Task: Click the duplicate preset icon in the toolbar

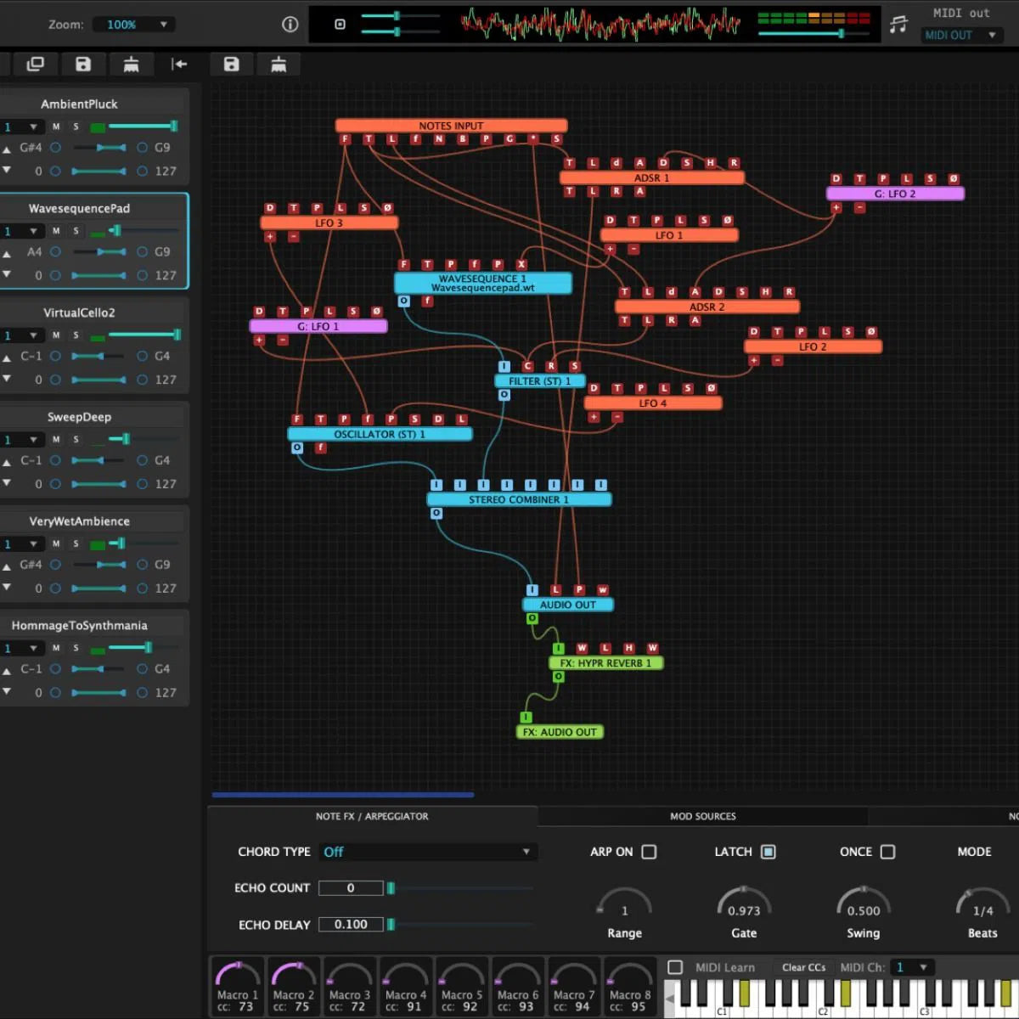Action: click(x=36, y=64)
